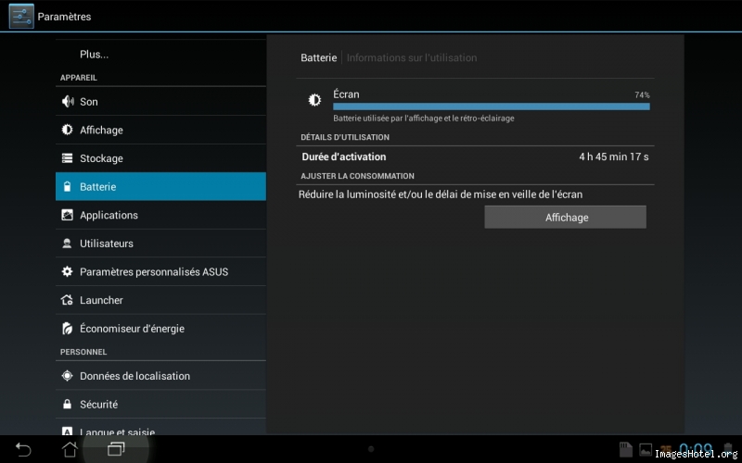Open Sécurité padlock icon
Viewport: 742px width, 463px height.
67,405
